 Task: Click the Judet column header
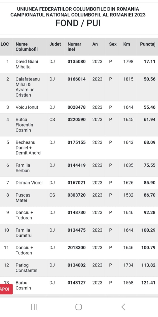pyautogui.click(x=55, y=44)
